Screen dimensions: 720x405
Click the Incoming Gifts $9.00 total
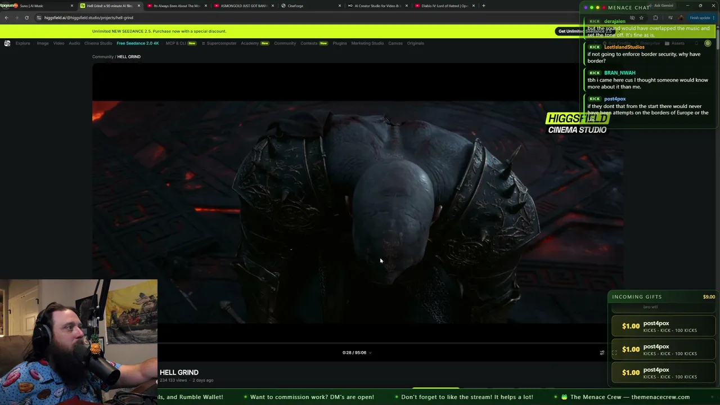[709, 297]
